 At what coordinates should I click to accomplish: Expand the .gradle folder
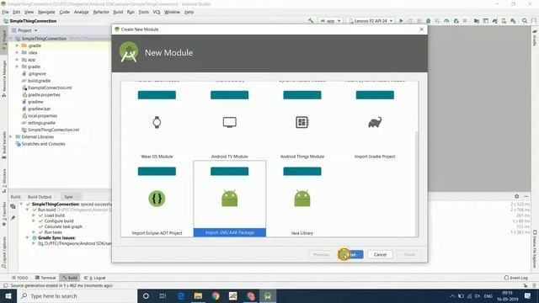pyautogui.click(x=17, y=45)
